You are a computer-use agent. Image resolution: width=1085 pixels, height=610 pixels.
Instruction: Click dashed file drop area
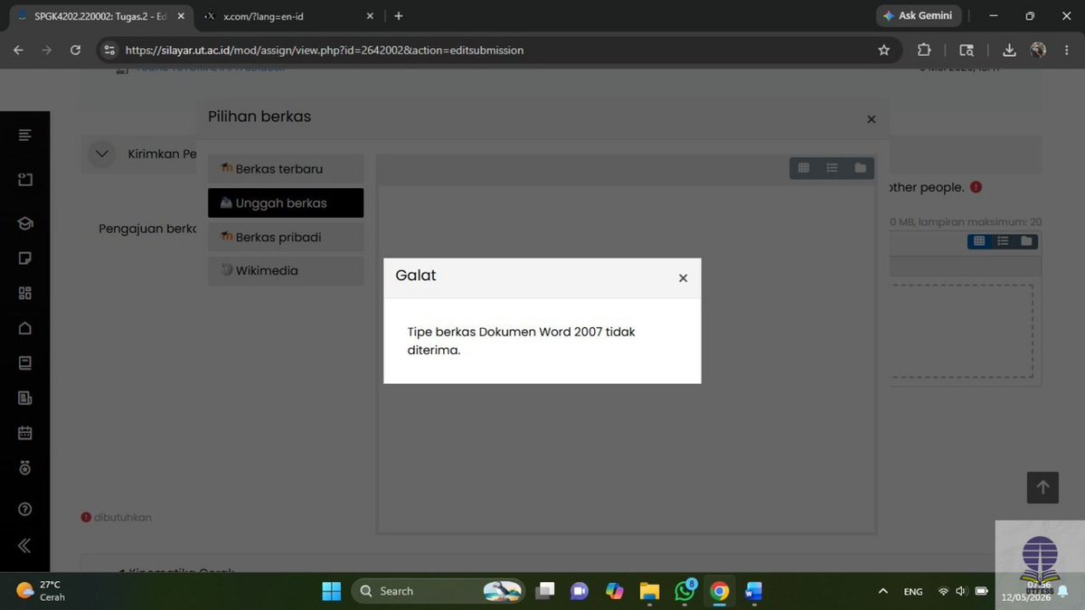point(962,331)
